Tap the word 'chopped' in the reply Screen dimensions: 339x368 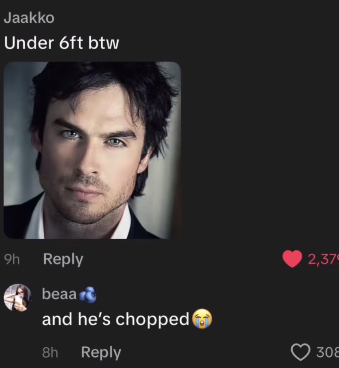152,320
